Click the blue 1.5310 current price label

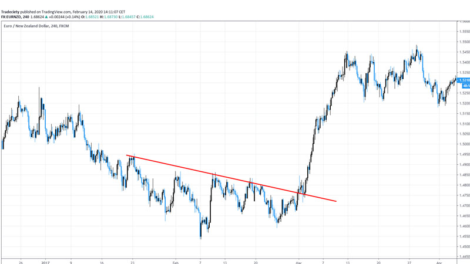pos(464,80)
